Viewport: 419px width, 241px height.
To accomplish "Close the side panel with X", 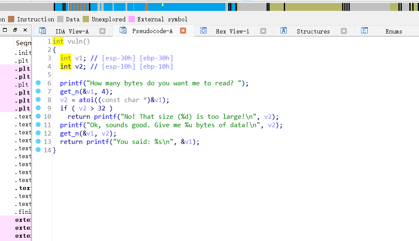I will point(25,30).
